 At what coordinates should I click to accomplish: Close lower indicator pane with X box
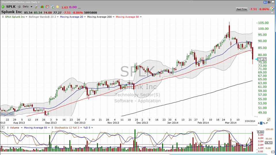coord(3,127)
